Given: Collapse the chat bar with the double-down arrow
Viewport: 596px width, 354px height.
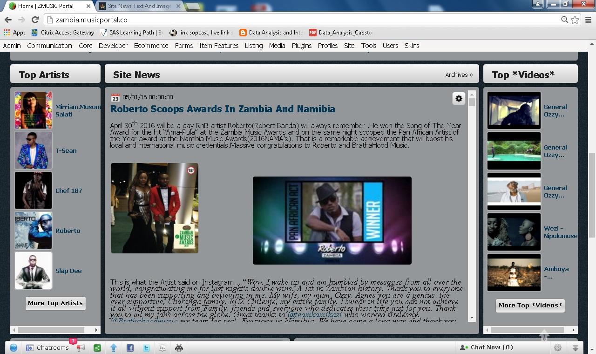Looking at the screenshot, I should pyautogui.click(x=576, y=347).
